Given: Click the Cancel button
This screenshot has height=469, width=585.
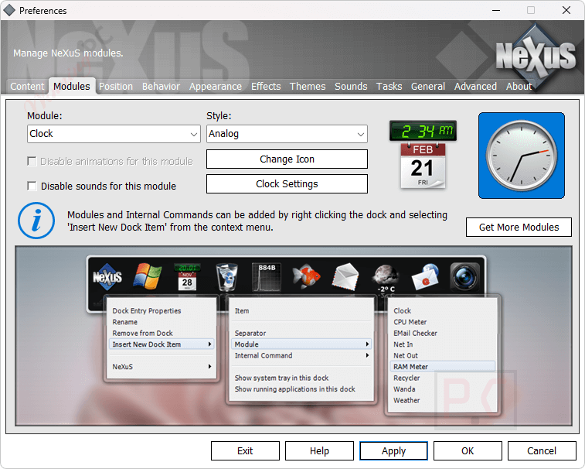Looking at the screenshot, I should (542, 451).
